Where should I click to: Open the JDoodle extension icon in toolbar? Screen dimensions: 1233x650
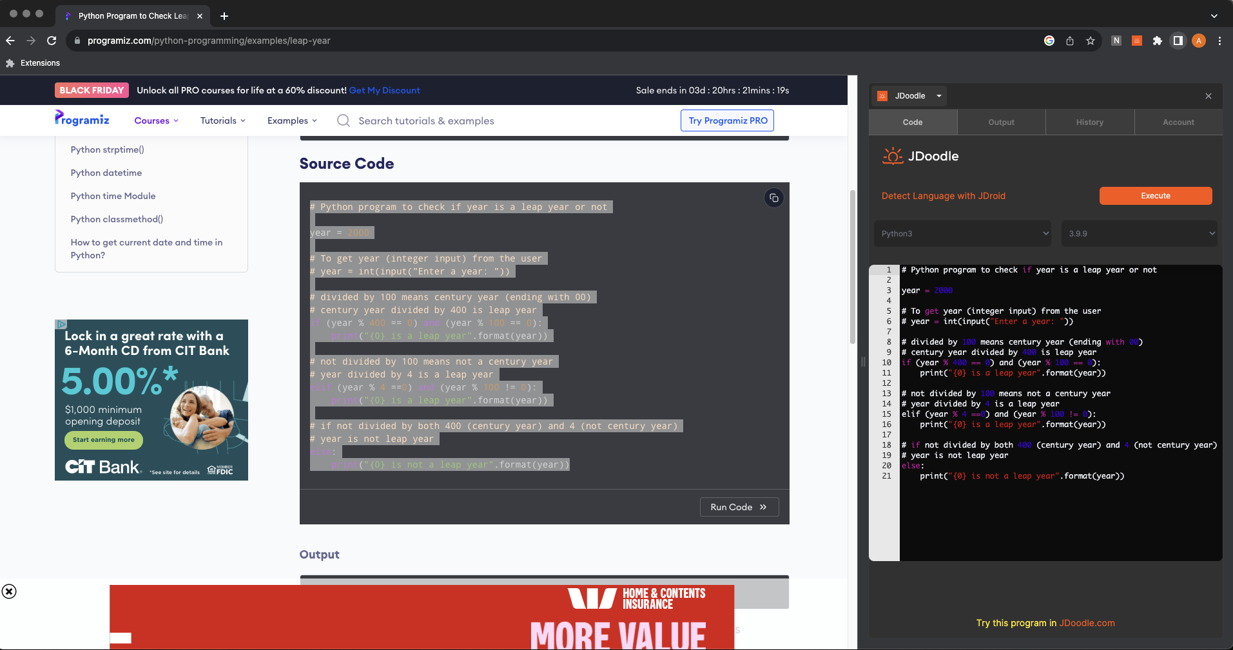[1137, 41]
